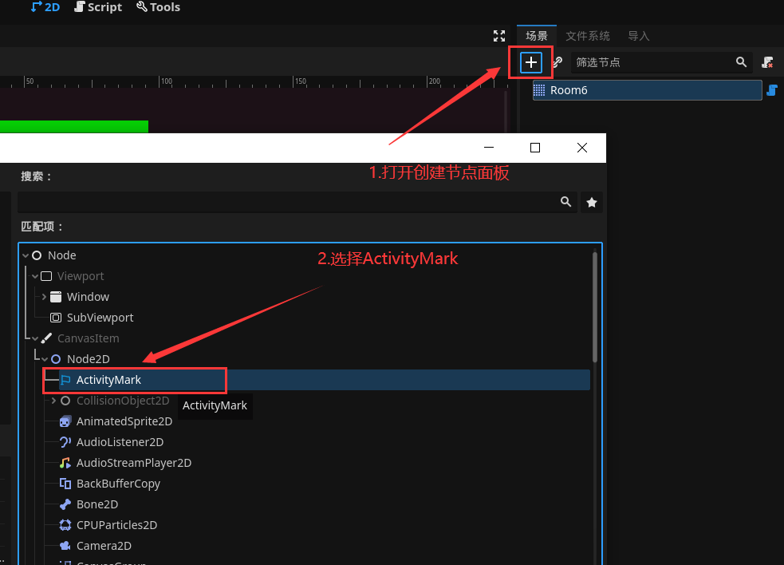Select the SubViewport class entry
Image resolution: width=784 pixels, height=565 pixels.
[x=100, y=318]
